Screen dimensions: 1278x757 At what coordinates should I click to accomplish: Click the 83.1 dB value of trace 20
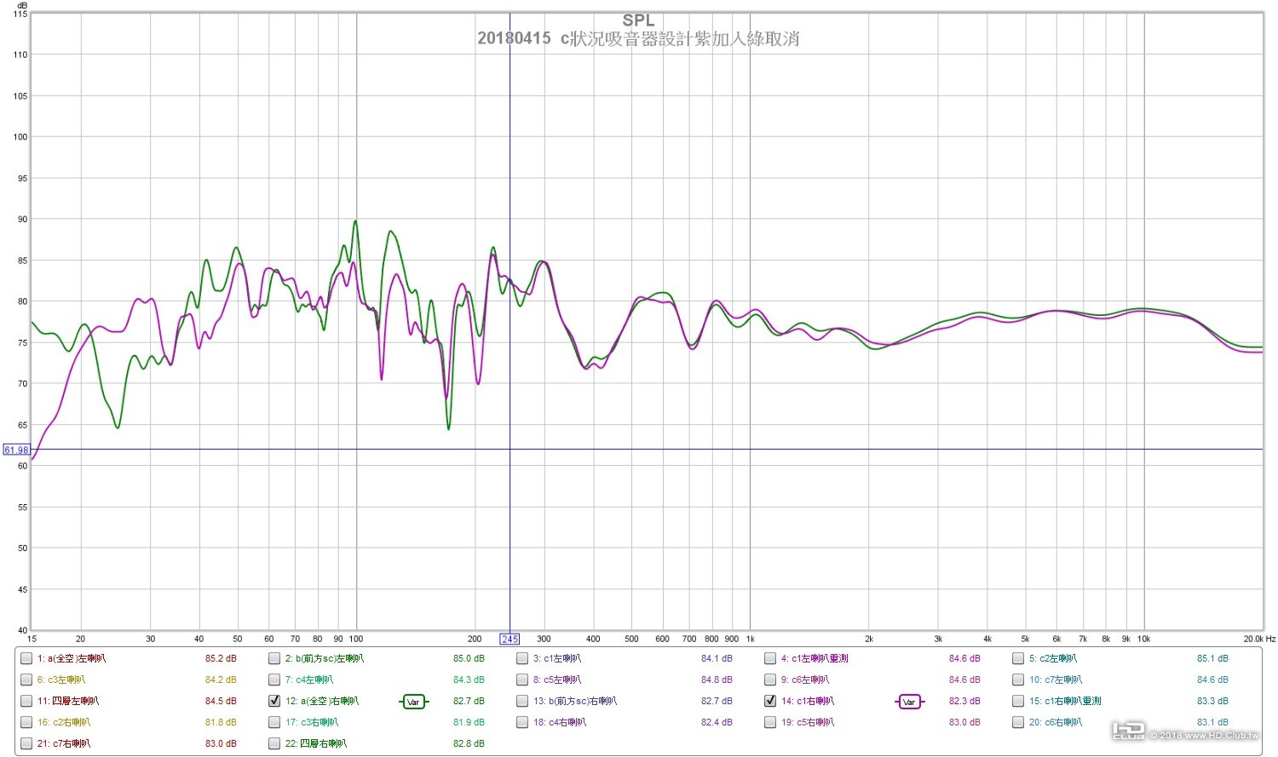1212,722
